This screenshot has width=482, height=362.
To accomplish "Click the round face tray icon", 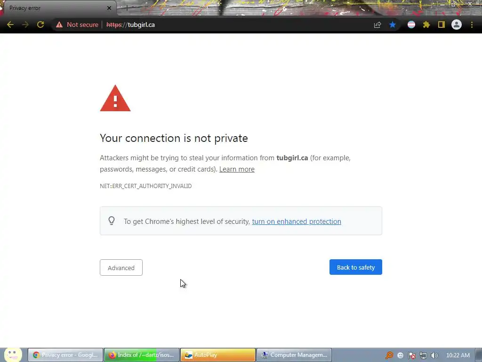I will (x=400, y=355).
